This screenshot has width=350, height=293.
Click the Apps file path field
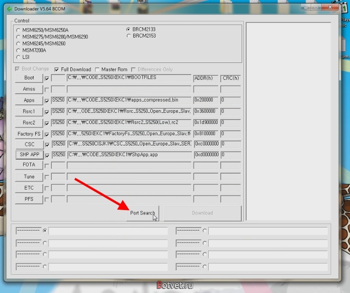pos(129,100)
